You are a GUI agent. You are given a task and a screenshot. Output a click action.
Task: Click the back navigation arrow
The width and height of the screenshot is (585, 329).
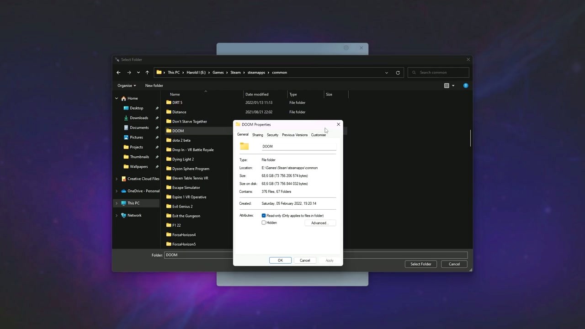[118, 72]
